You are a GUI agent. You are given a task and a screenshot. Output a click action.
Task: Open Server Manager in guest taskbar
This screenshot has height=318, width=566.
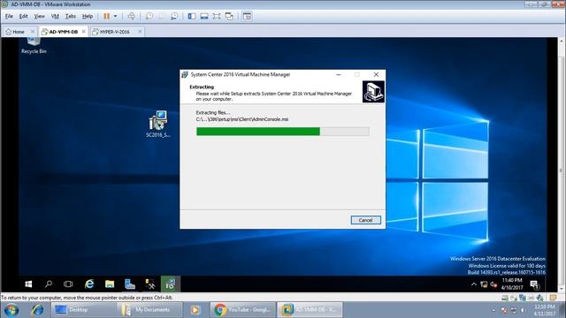(x=130, y=284)
